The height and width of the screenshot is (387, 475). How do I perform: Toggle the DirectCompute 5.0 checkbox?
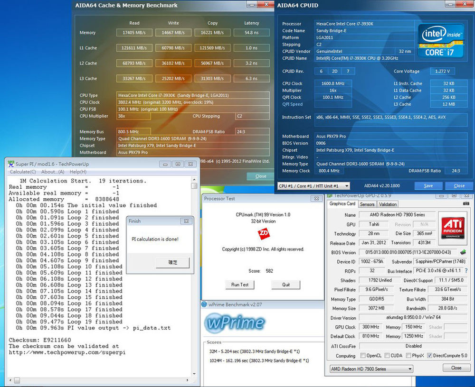pyautogui.click(x=429, y=356)
